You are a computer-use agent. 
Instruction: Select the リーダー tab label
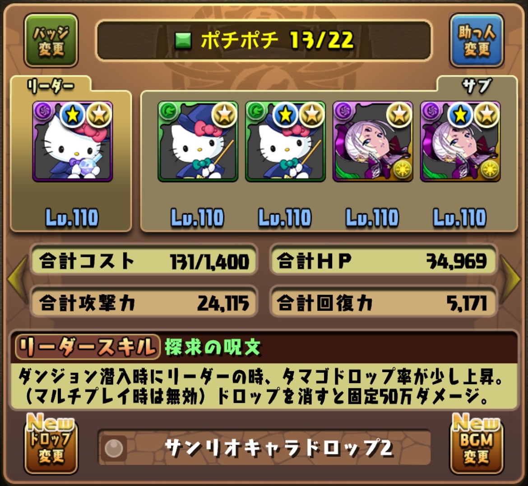51,86
